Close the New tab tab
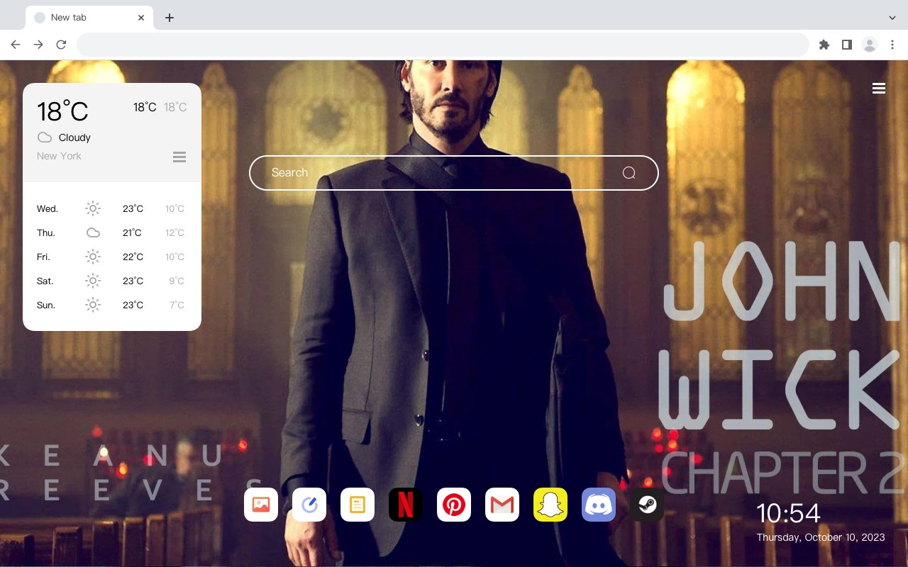This screenshot has height=567, width=908. (141, 18)
